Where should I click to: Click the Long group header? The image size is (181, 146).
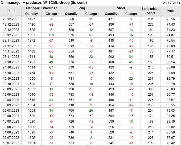click(81, 8)
